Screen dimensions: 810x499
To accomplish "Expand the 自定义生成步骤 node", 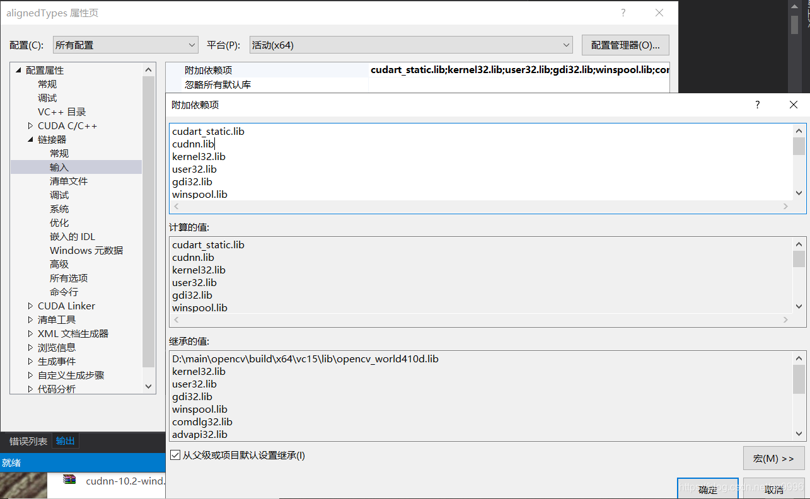I will point(30,375).
